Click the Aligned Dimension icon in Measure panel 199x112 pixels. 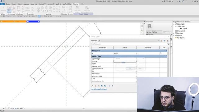[x=63, y=7]
